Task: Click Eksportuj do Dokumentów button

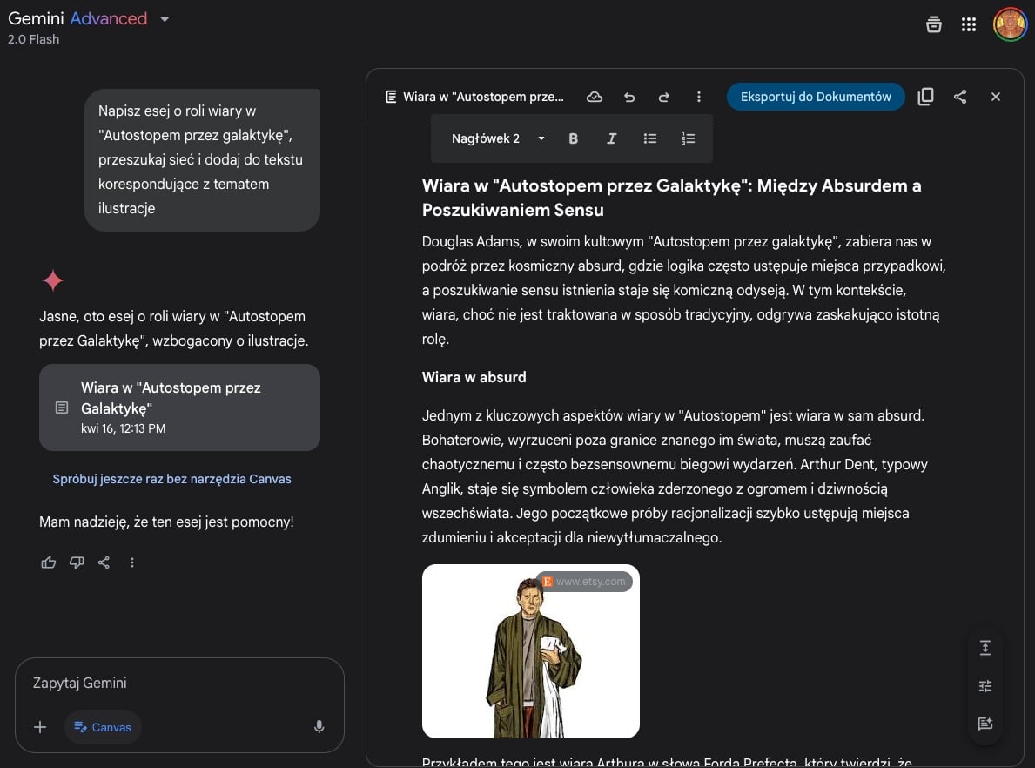Action: 815,97
